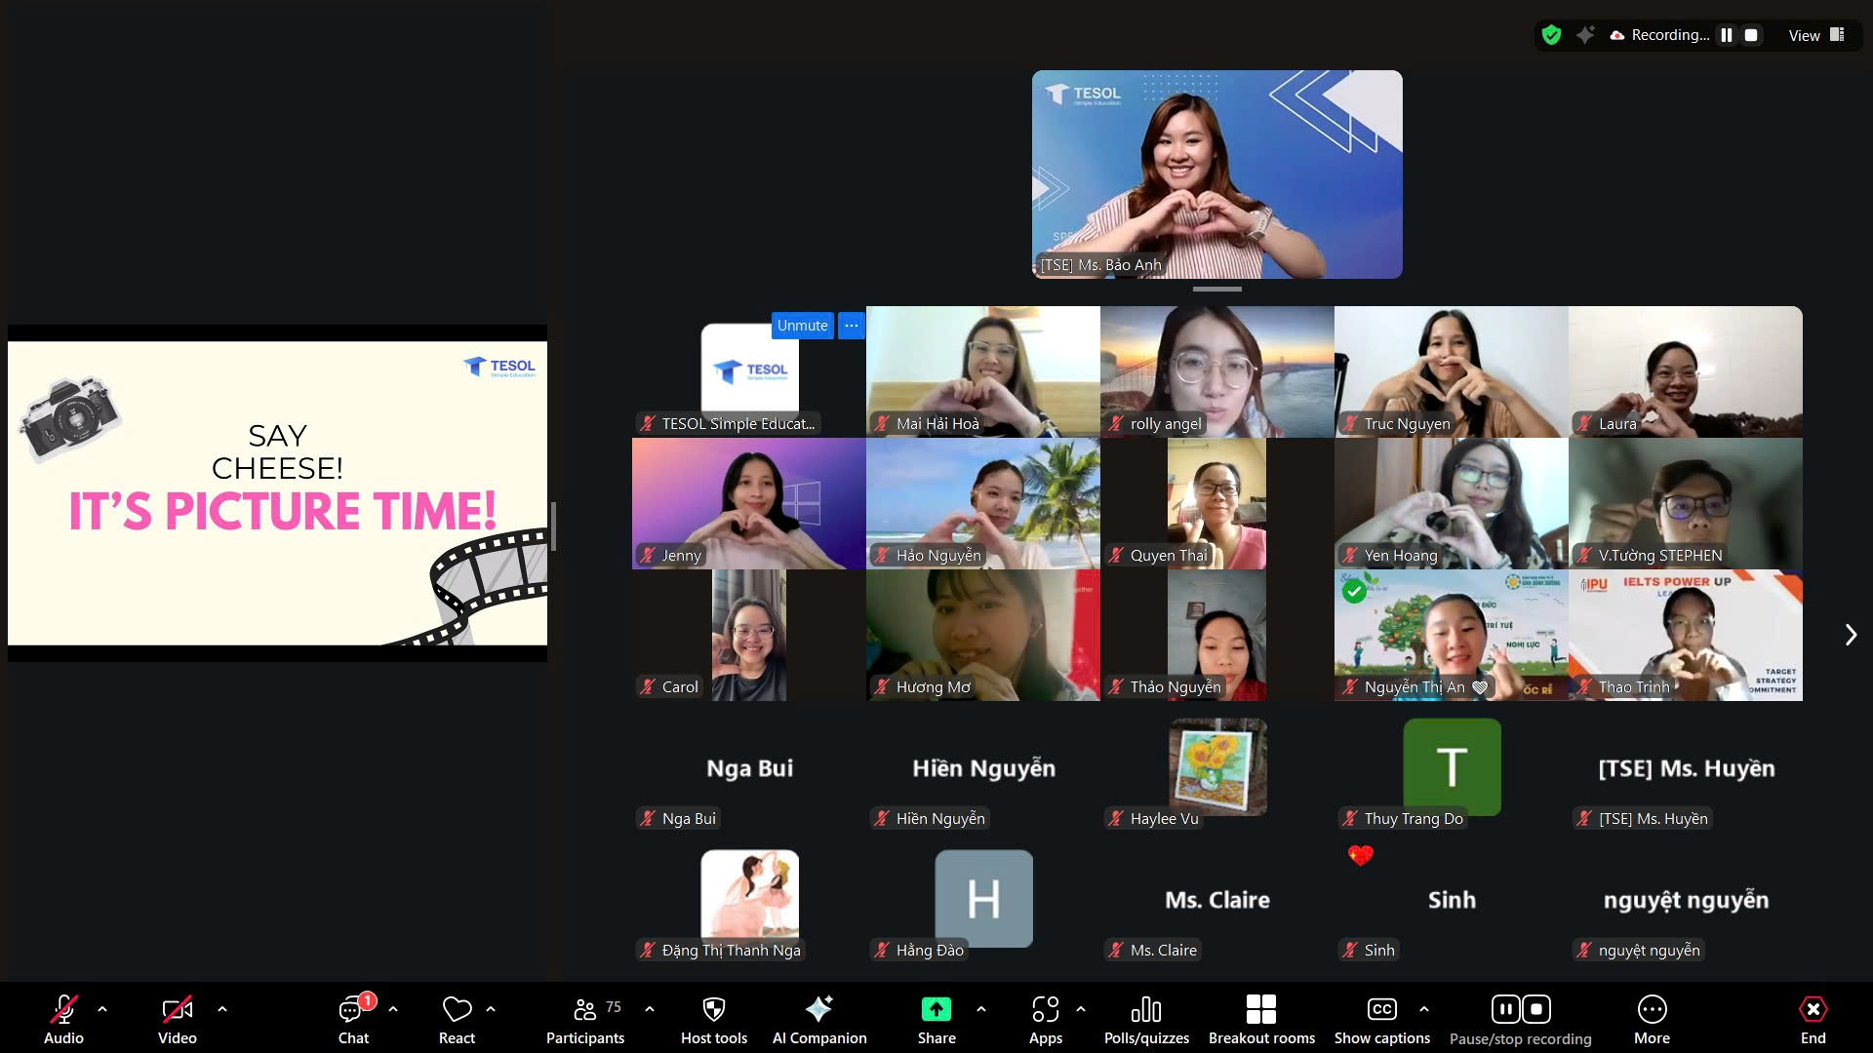Toggle Show captions CC button

tap(1382, 1009)
